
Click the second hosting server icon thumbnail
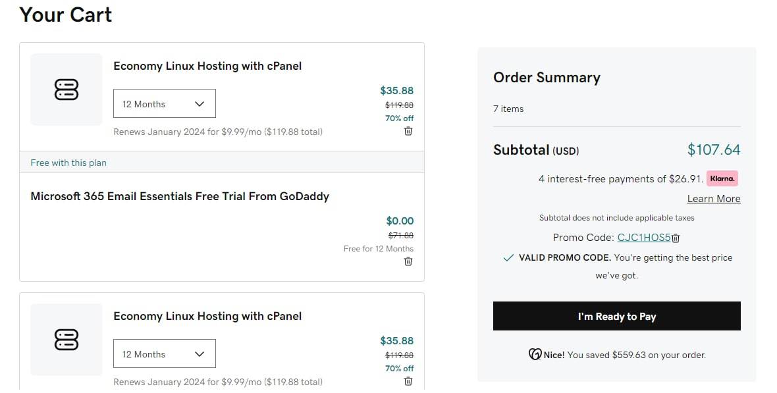click(x=67, y=340)
